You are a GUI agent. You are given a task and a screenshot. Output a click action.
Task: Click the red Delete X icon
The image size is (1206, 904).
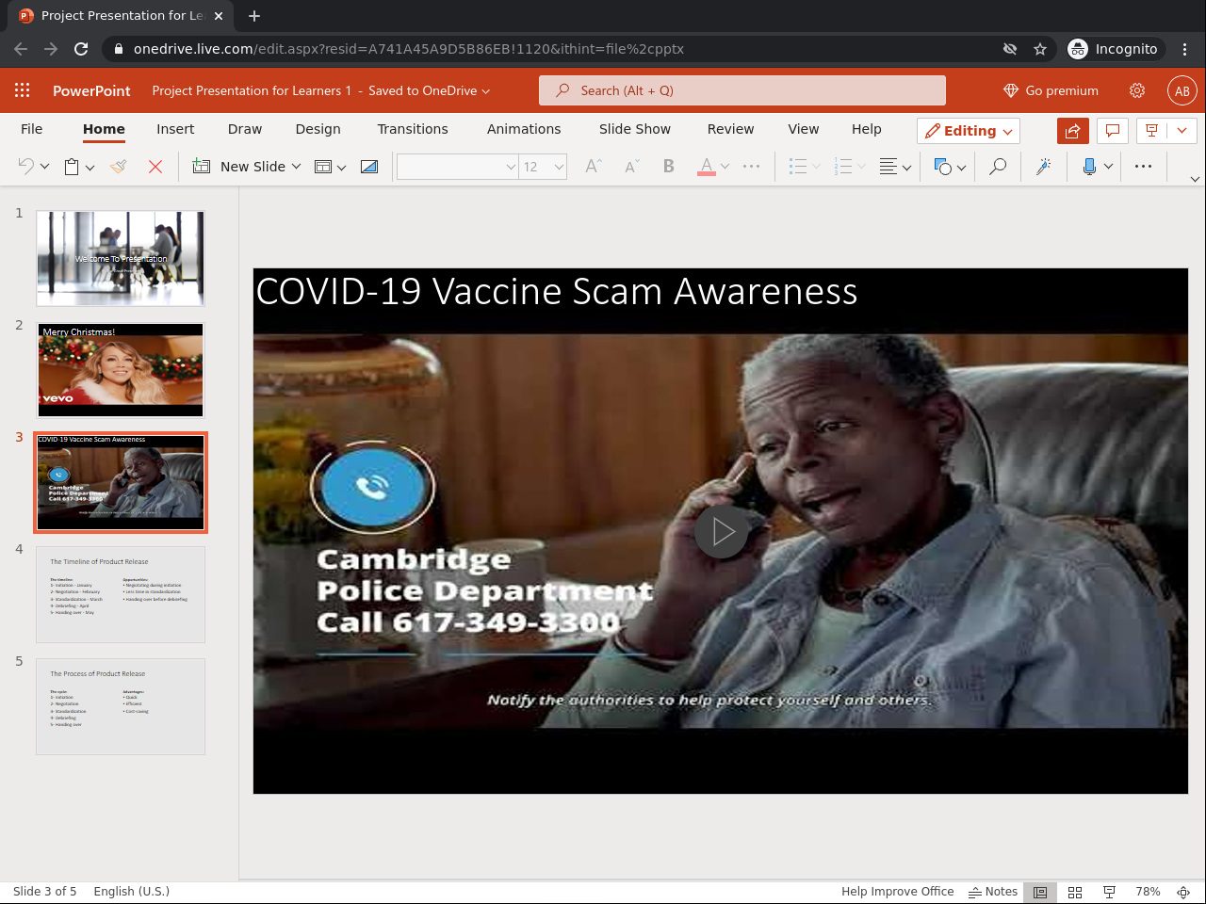(155, 167)
